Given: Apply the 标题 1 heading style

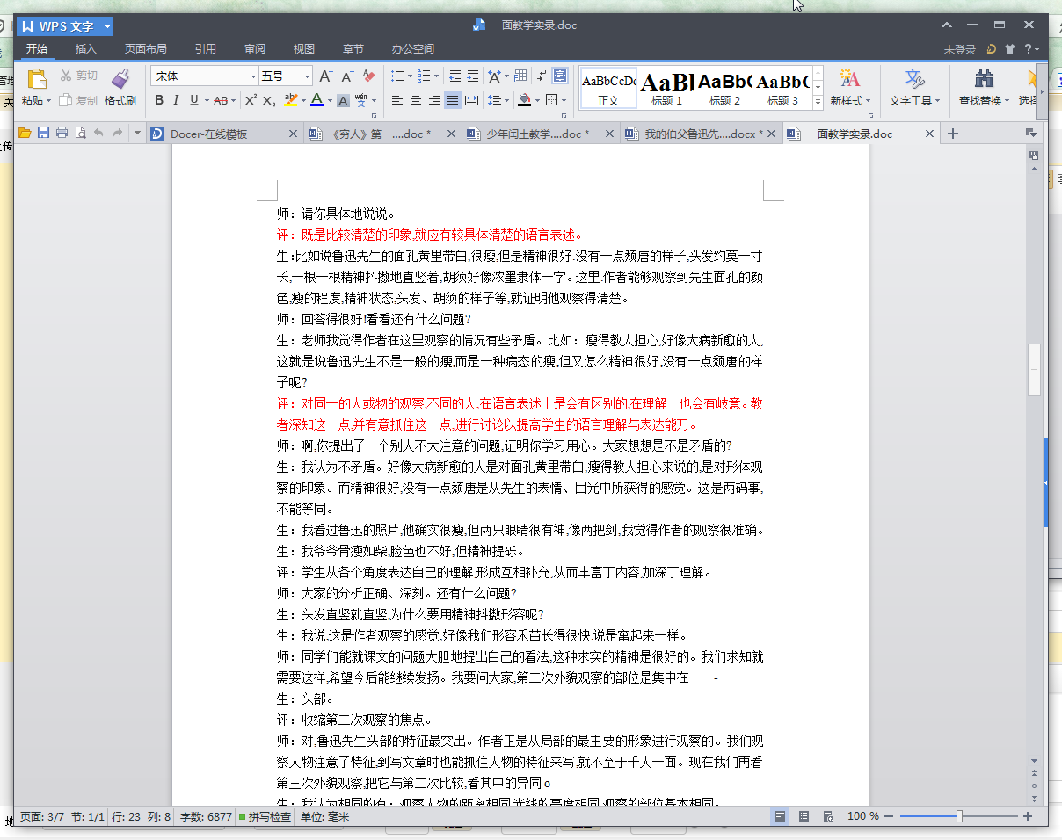Looking at the screenshot, I should pos(666,88).
